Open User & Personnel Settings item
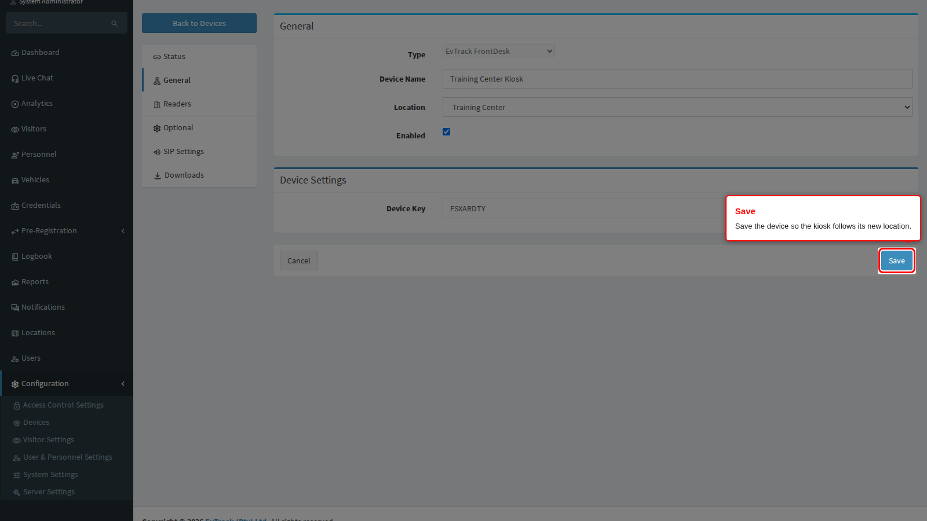The height and width of the screenshot is (521, 927). click(x=67, y=457)
